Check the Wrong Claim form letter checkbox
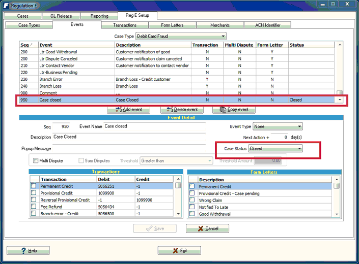 tap(192, 200)
